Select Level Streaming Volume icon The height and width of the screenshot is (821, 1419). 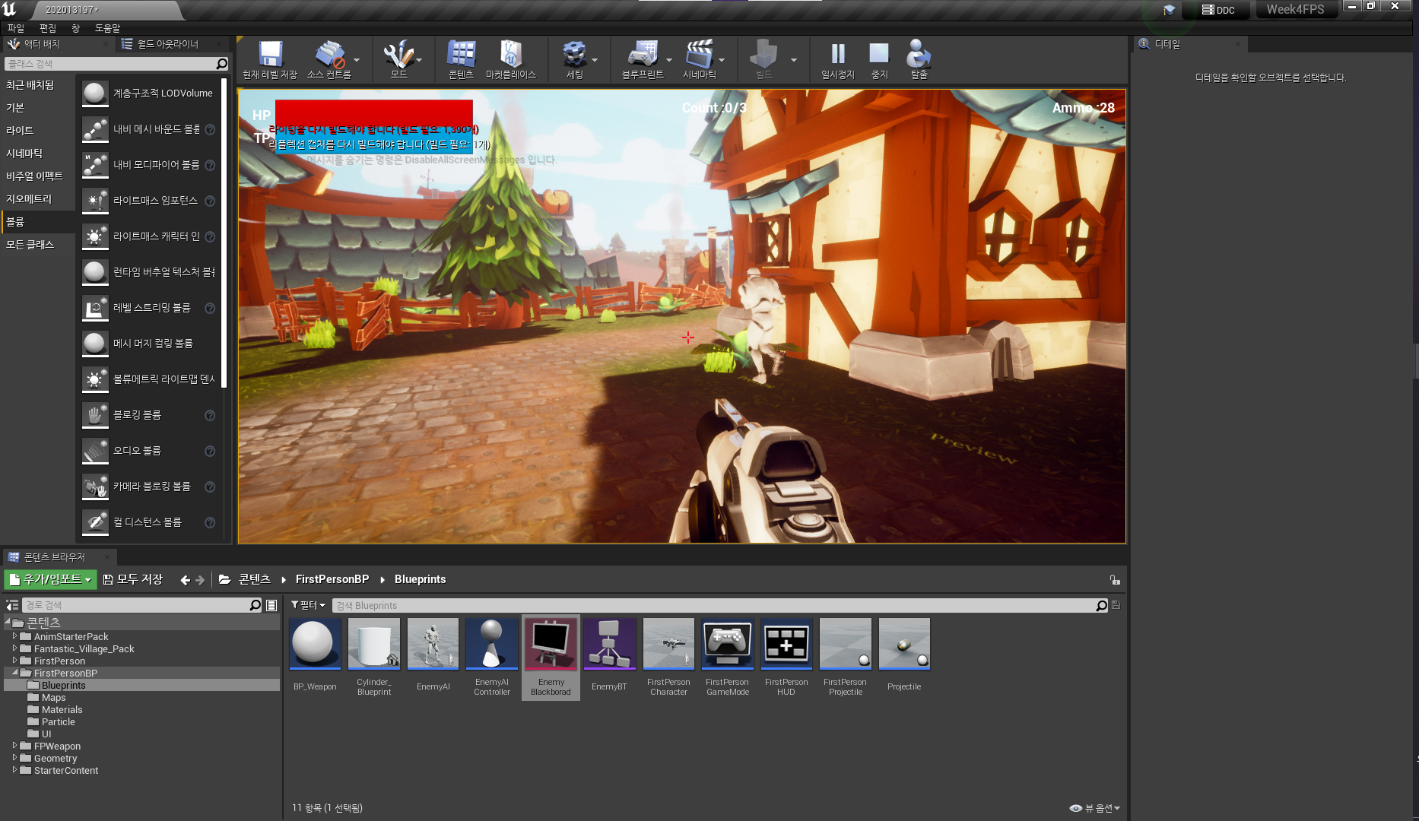click(95, 308)
